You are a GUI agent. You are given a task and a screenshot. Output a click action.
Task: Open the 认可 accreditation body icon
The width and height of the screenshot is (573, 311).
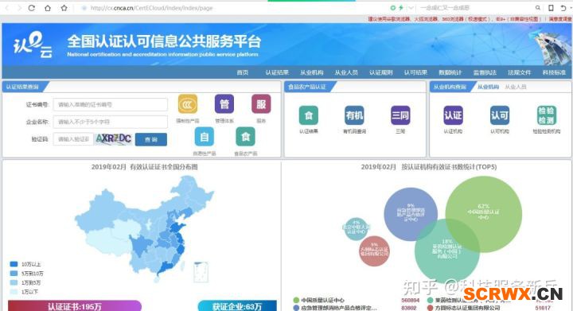(x=500, y=115)
